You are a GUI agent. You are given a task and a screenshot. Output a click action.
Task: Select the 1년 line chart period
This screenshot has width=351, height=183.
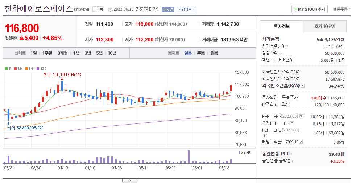point(76,53)
